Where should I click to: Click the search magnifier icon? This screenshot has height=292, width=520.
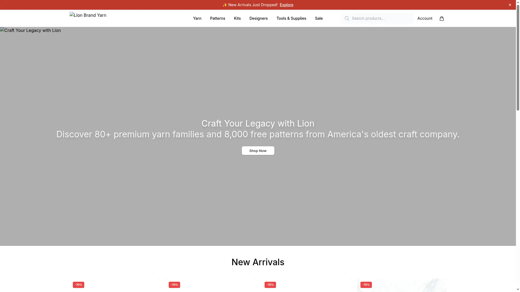point(347,18)
